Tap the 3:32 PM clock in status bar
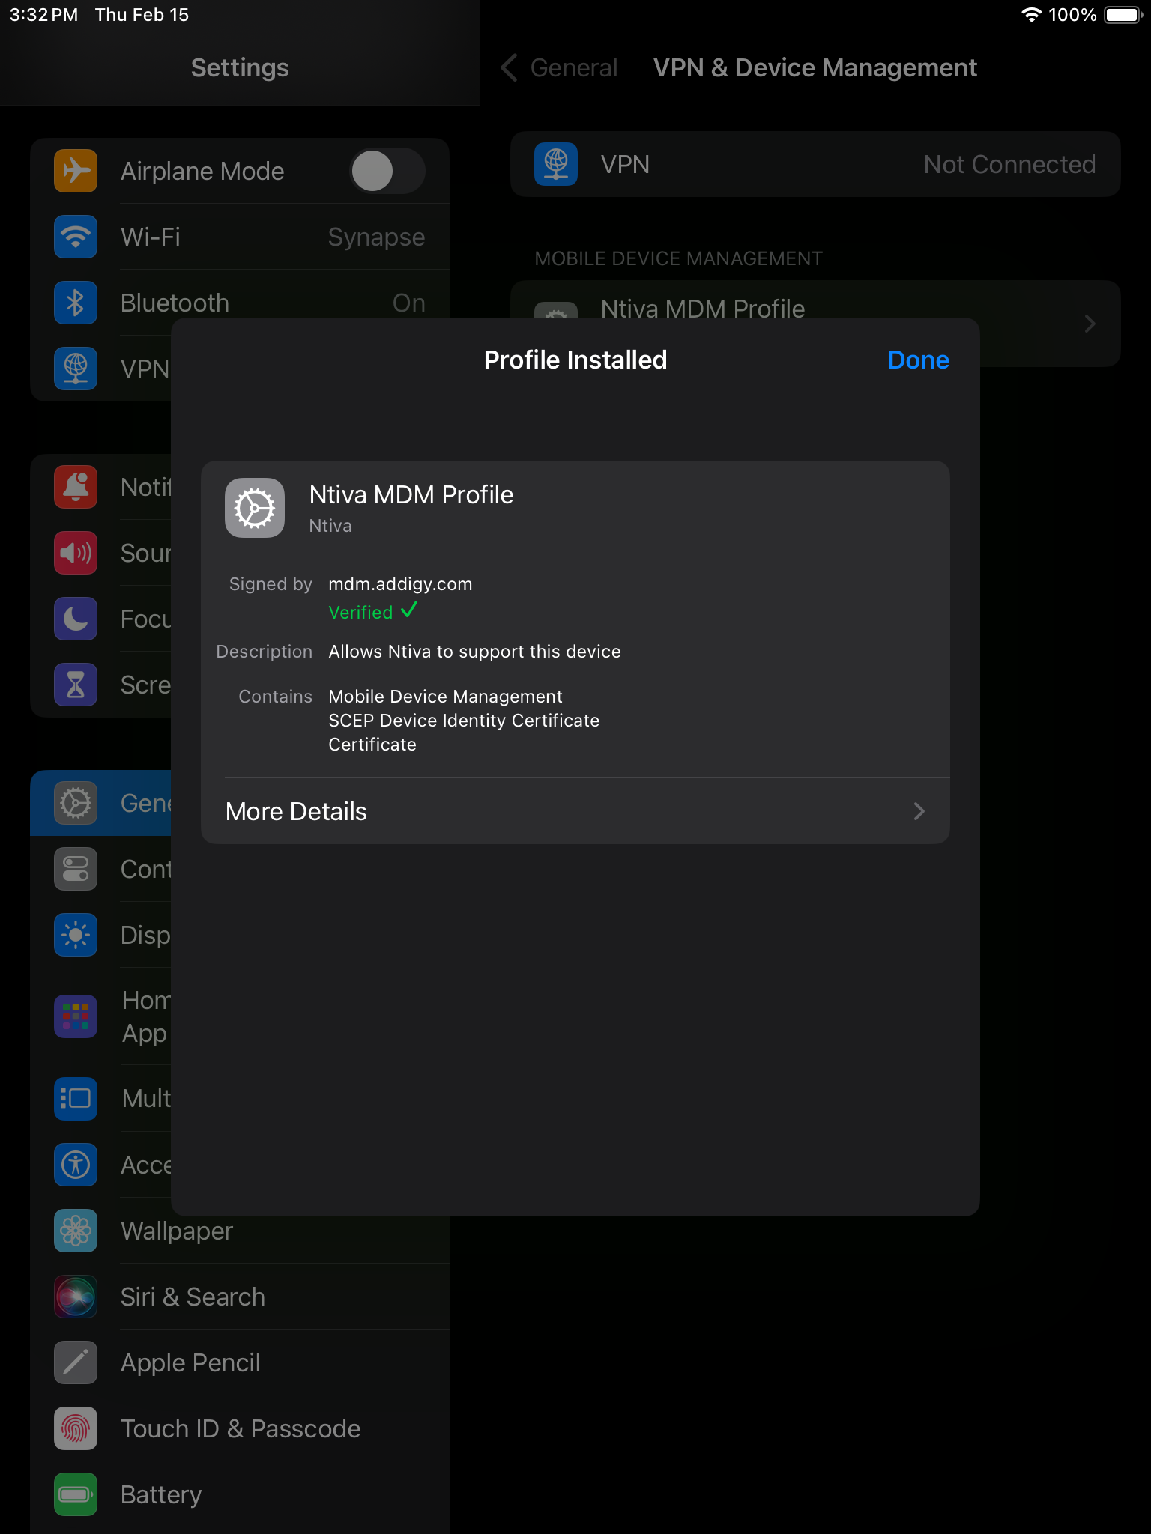1151x1534 pixels. click(43, 15)
